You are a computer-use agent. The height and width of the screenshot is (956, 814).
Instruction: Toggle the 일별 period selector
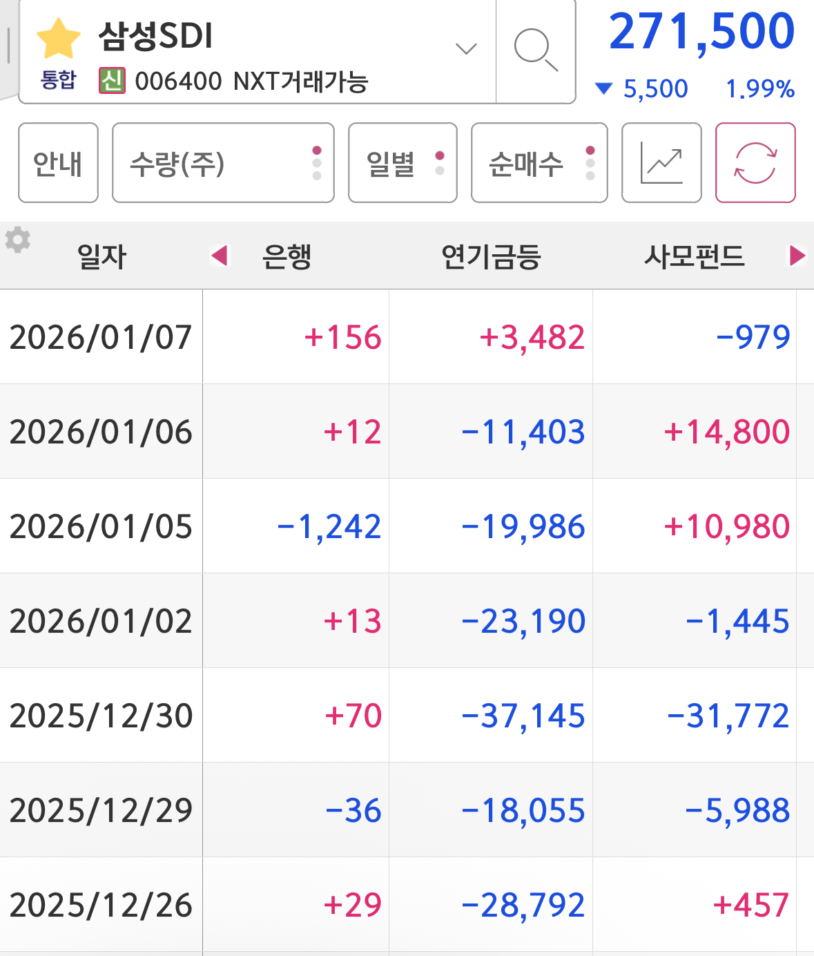point(403,163)
